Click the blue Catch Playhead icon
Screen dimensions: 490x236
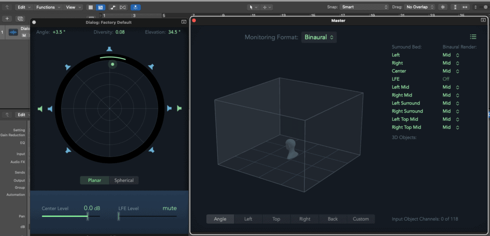click(136, 8)
